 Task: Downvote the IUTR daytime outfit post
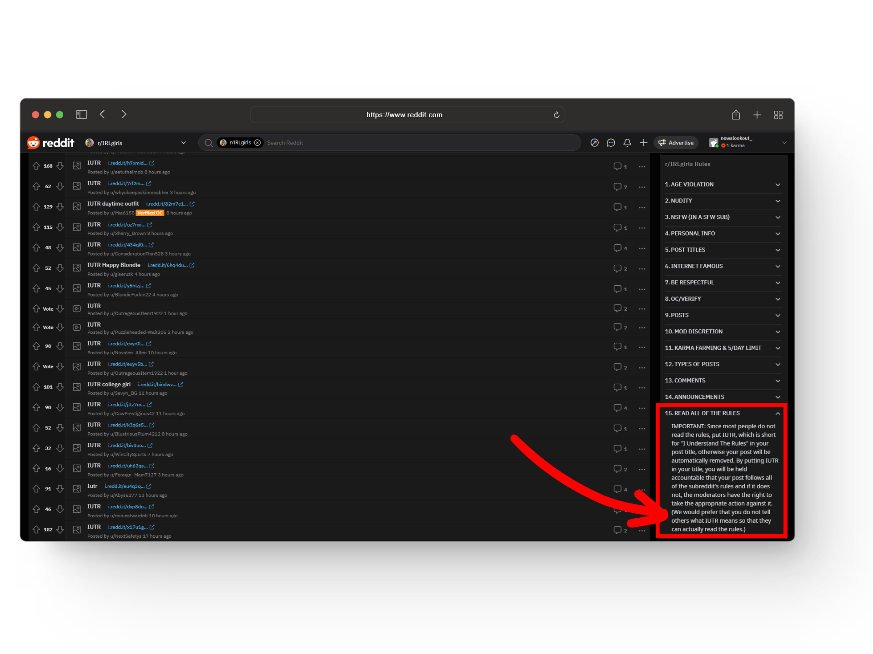point(60,207)
